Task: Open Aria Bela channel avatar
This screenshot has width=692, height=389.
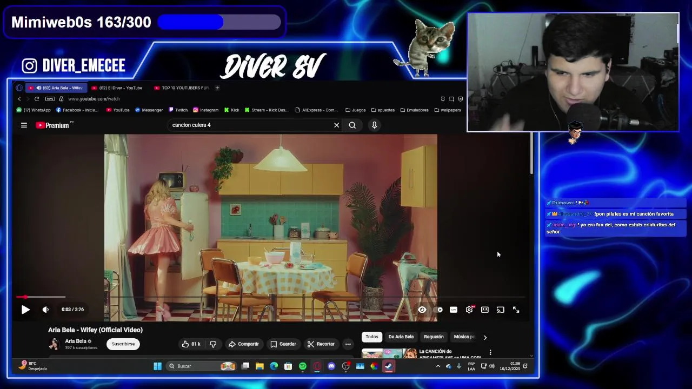Action: tap(54, 344)
